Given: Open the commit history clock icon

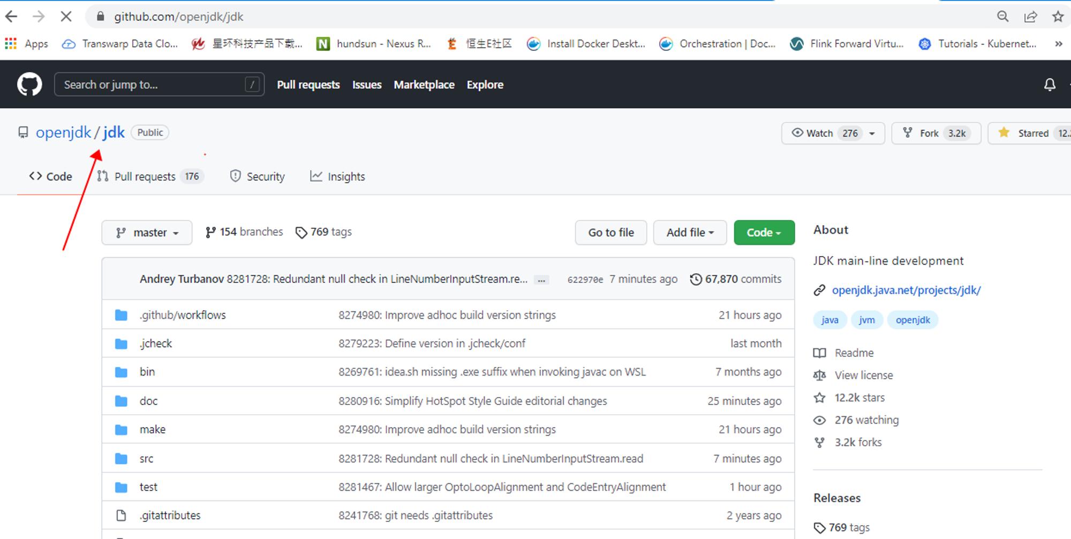Looking at the screenshot, I should (696, 279).
